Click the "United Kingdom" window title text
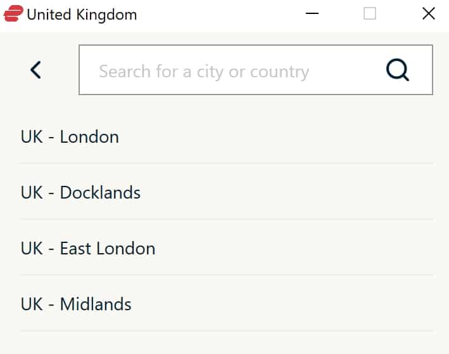The image size is (449, 354). 82,15
